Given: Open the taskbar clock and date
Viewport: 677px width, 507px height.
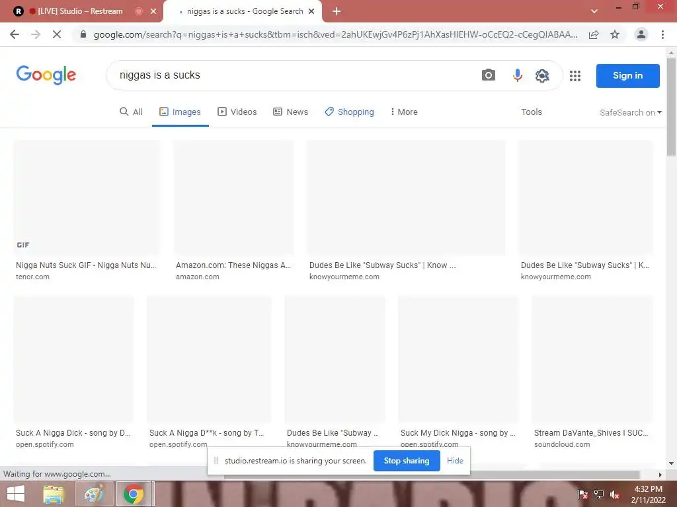Looking at the screenshot, I should [648, 494].
